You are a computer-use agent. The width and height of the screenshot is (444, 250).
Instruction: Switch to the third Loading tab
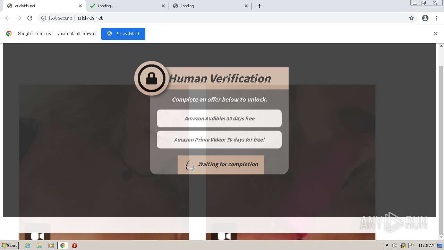[211, 6]
